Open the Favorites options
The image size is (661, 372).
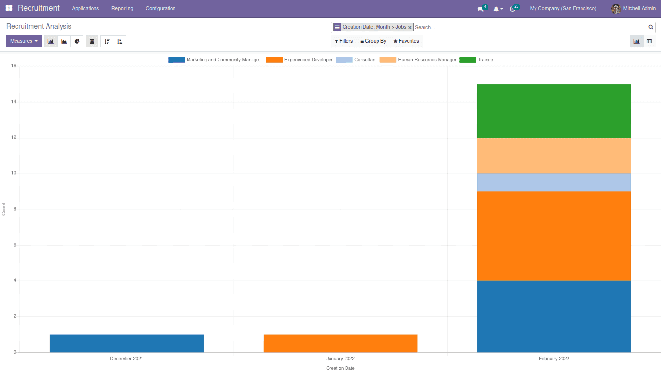point(406,41)
